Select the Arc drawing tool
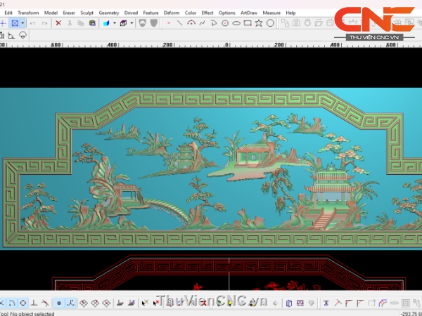The image size is (422, 316). 191,23
